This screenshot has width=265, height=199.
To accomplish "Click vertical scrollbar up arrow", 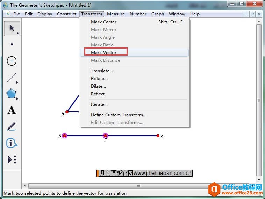I will point(259,21).
